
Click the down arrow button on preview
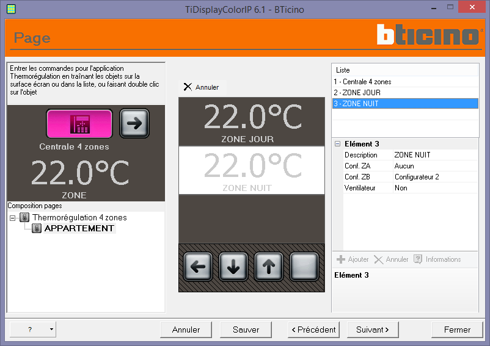pos(233,267)
